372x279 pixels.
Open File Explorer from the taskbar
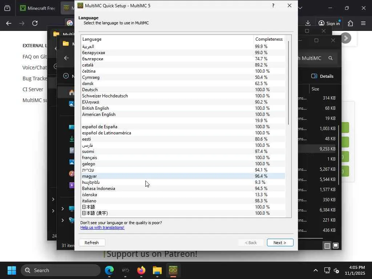pos(157,270)
